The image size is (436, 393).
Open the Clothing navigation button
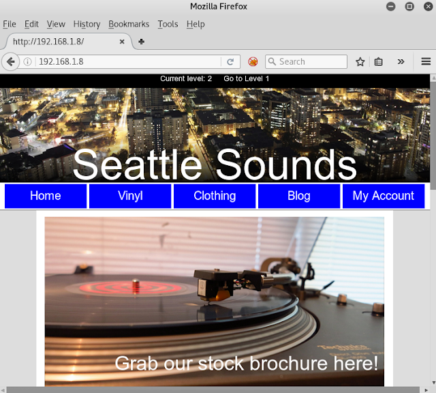coord(215,196)
